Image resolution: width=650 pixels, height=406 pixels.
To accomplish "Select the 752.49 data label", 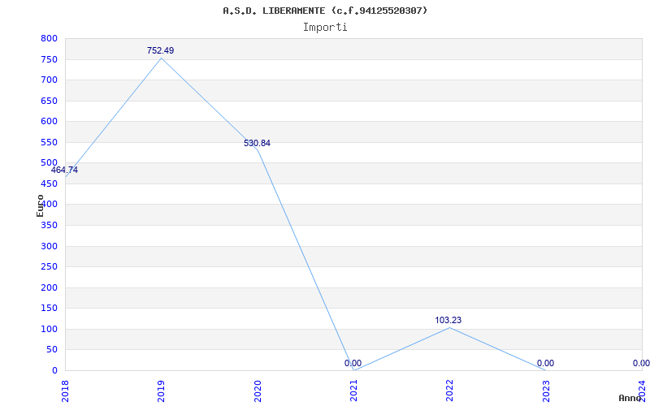I will pyautogui.click(x=160, y=50).
